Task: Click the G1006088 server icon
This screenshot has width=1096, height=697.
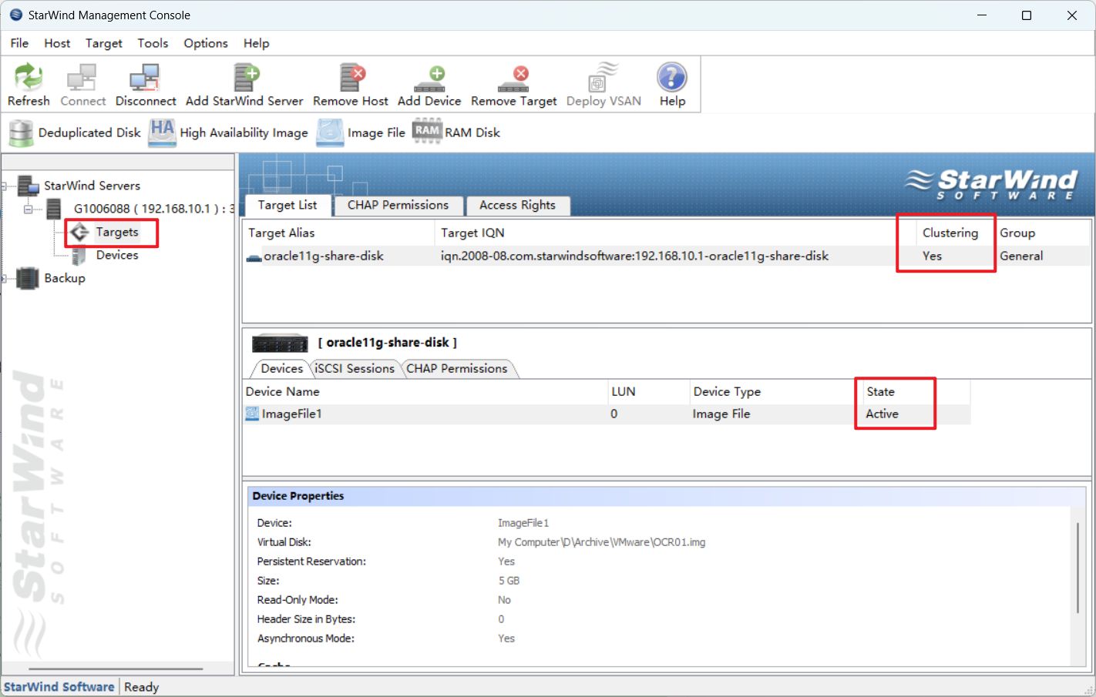Action: (54, 208)
